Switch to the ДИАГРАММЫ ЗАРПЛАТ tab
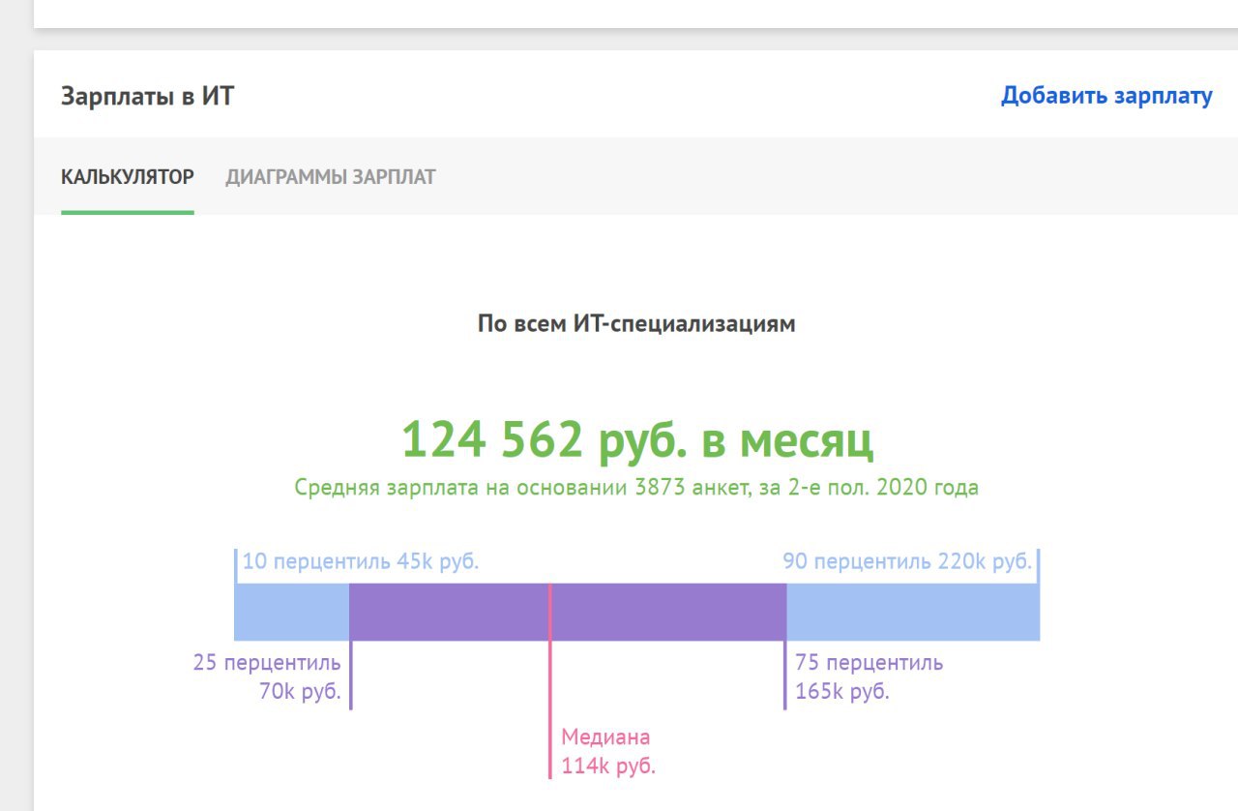 click(331, 177)
